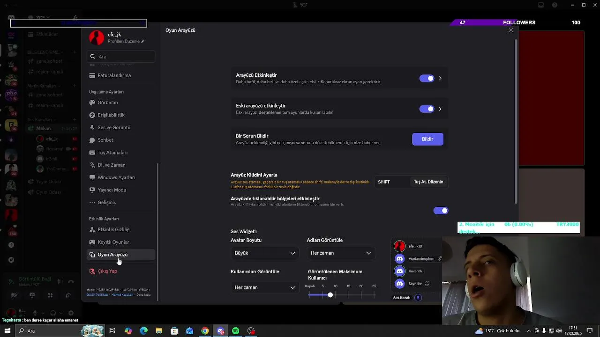Screen dimensions: 600x337
Task: Open Spotify from taskbar
Action: [x=236, y=331]
